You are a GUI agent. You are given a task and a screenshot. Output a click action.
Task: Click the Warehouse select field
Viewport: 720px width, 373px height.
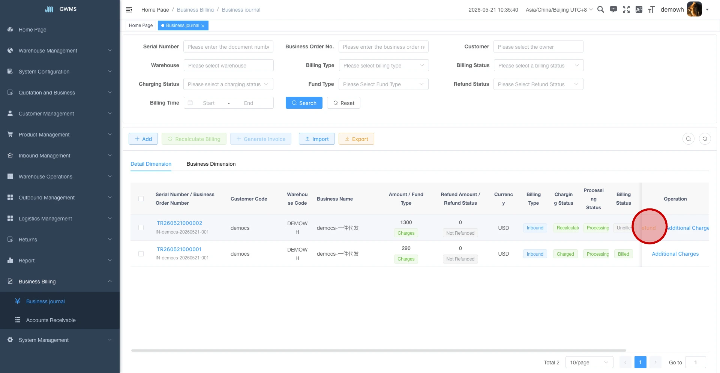pos(229,65)
